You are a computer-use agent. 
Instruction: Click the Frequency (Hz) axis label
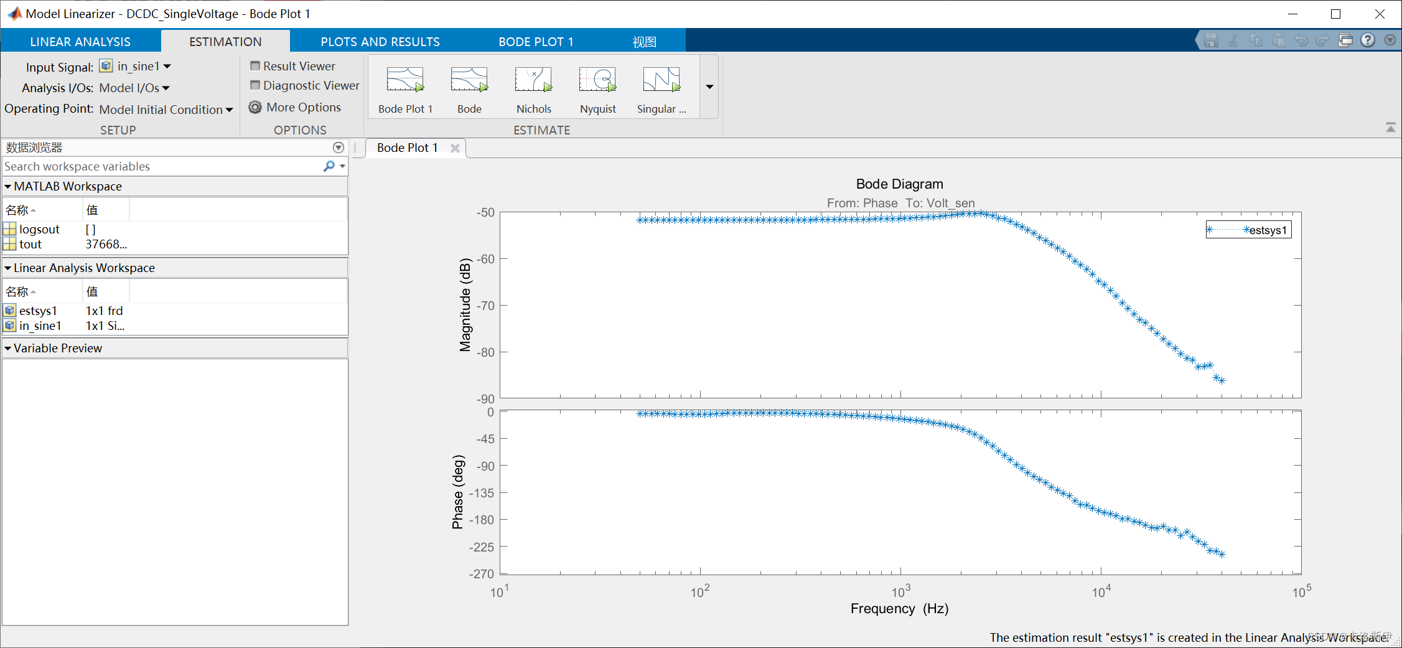900,608
